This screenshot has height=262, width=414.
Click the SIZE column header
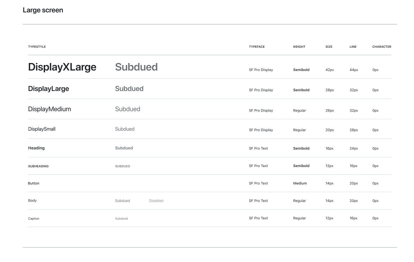click(329, 47)
